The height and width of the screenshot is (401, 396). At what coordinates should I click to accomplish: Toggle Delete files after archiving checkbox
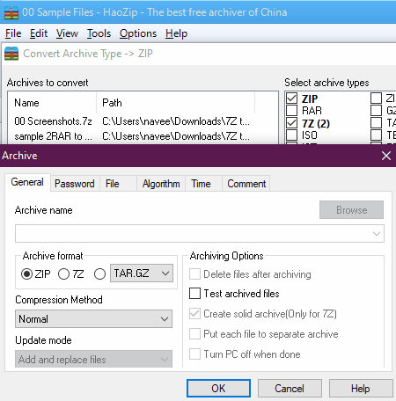click(x=195, y=274)
